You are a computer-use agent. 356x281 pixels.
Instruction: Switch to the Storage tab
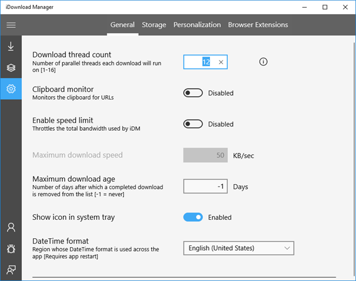(154, 25)
